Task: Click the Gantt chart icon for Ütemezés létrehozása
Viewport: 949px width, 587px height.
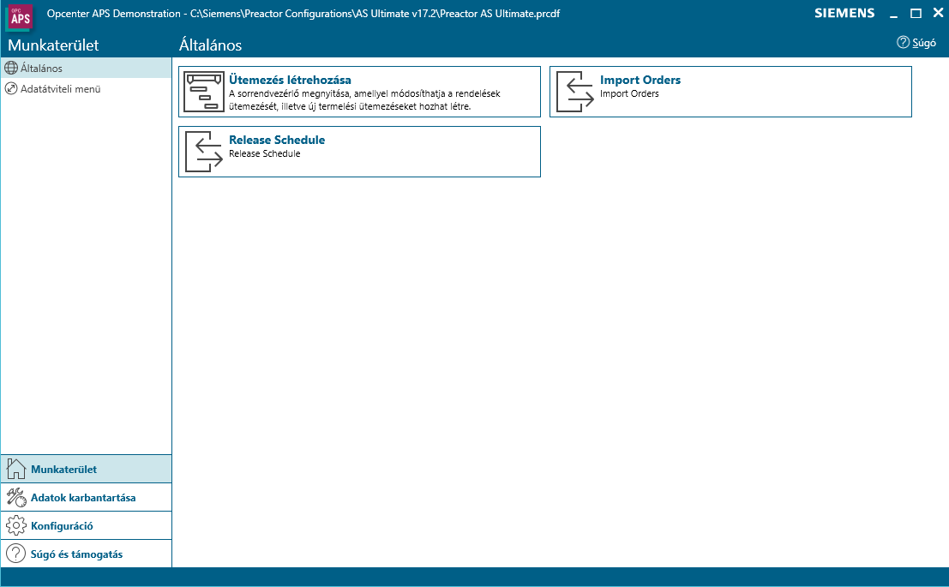Action: [x=204, y=92]
